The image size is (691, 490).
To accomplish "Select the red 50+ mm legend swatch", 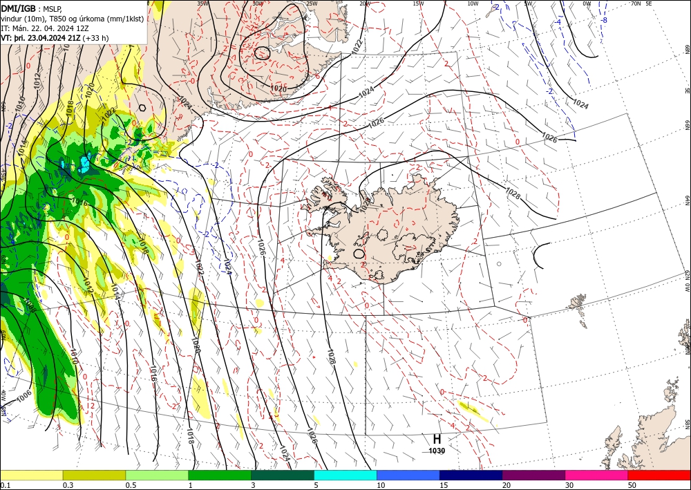I will click(659, 475).
